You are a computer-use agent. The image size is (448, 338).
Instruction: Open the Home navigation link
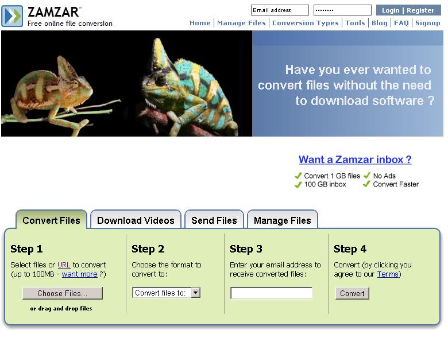pyautogui.click(x=200, y=23)
